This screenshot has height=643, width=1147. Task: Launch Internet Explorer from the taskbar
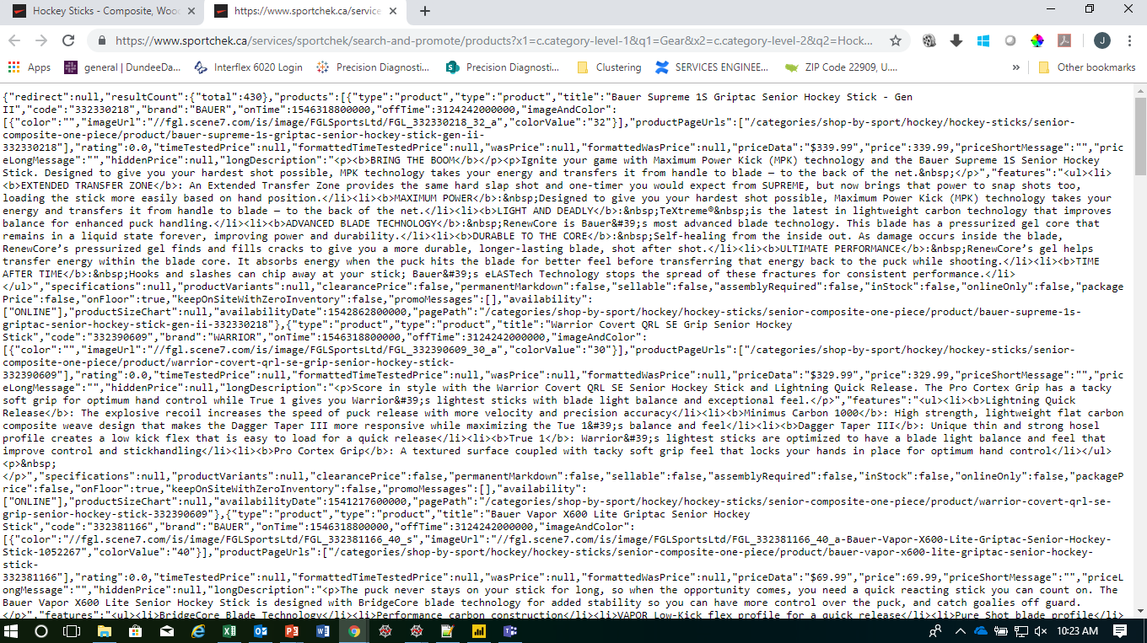[x=198, y=630]
